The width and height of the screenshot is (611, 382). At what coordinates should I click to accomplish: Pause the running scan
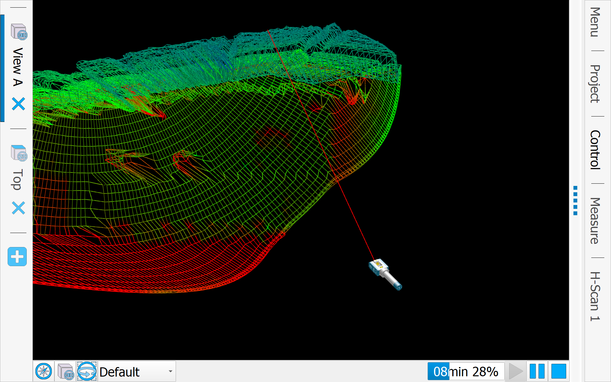(x=537, y=371)
